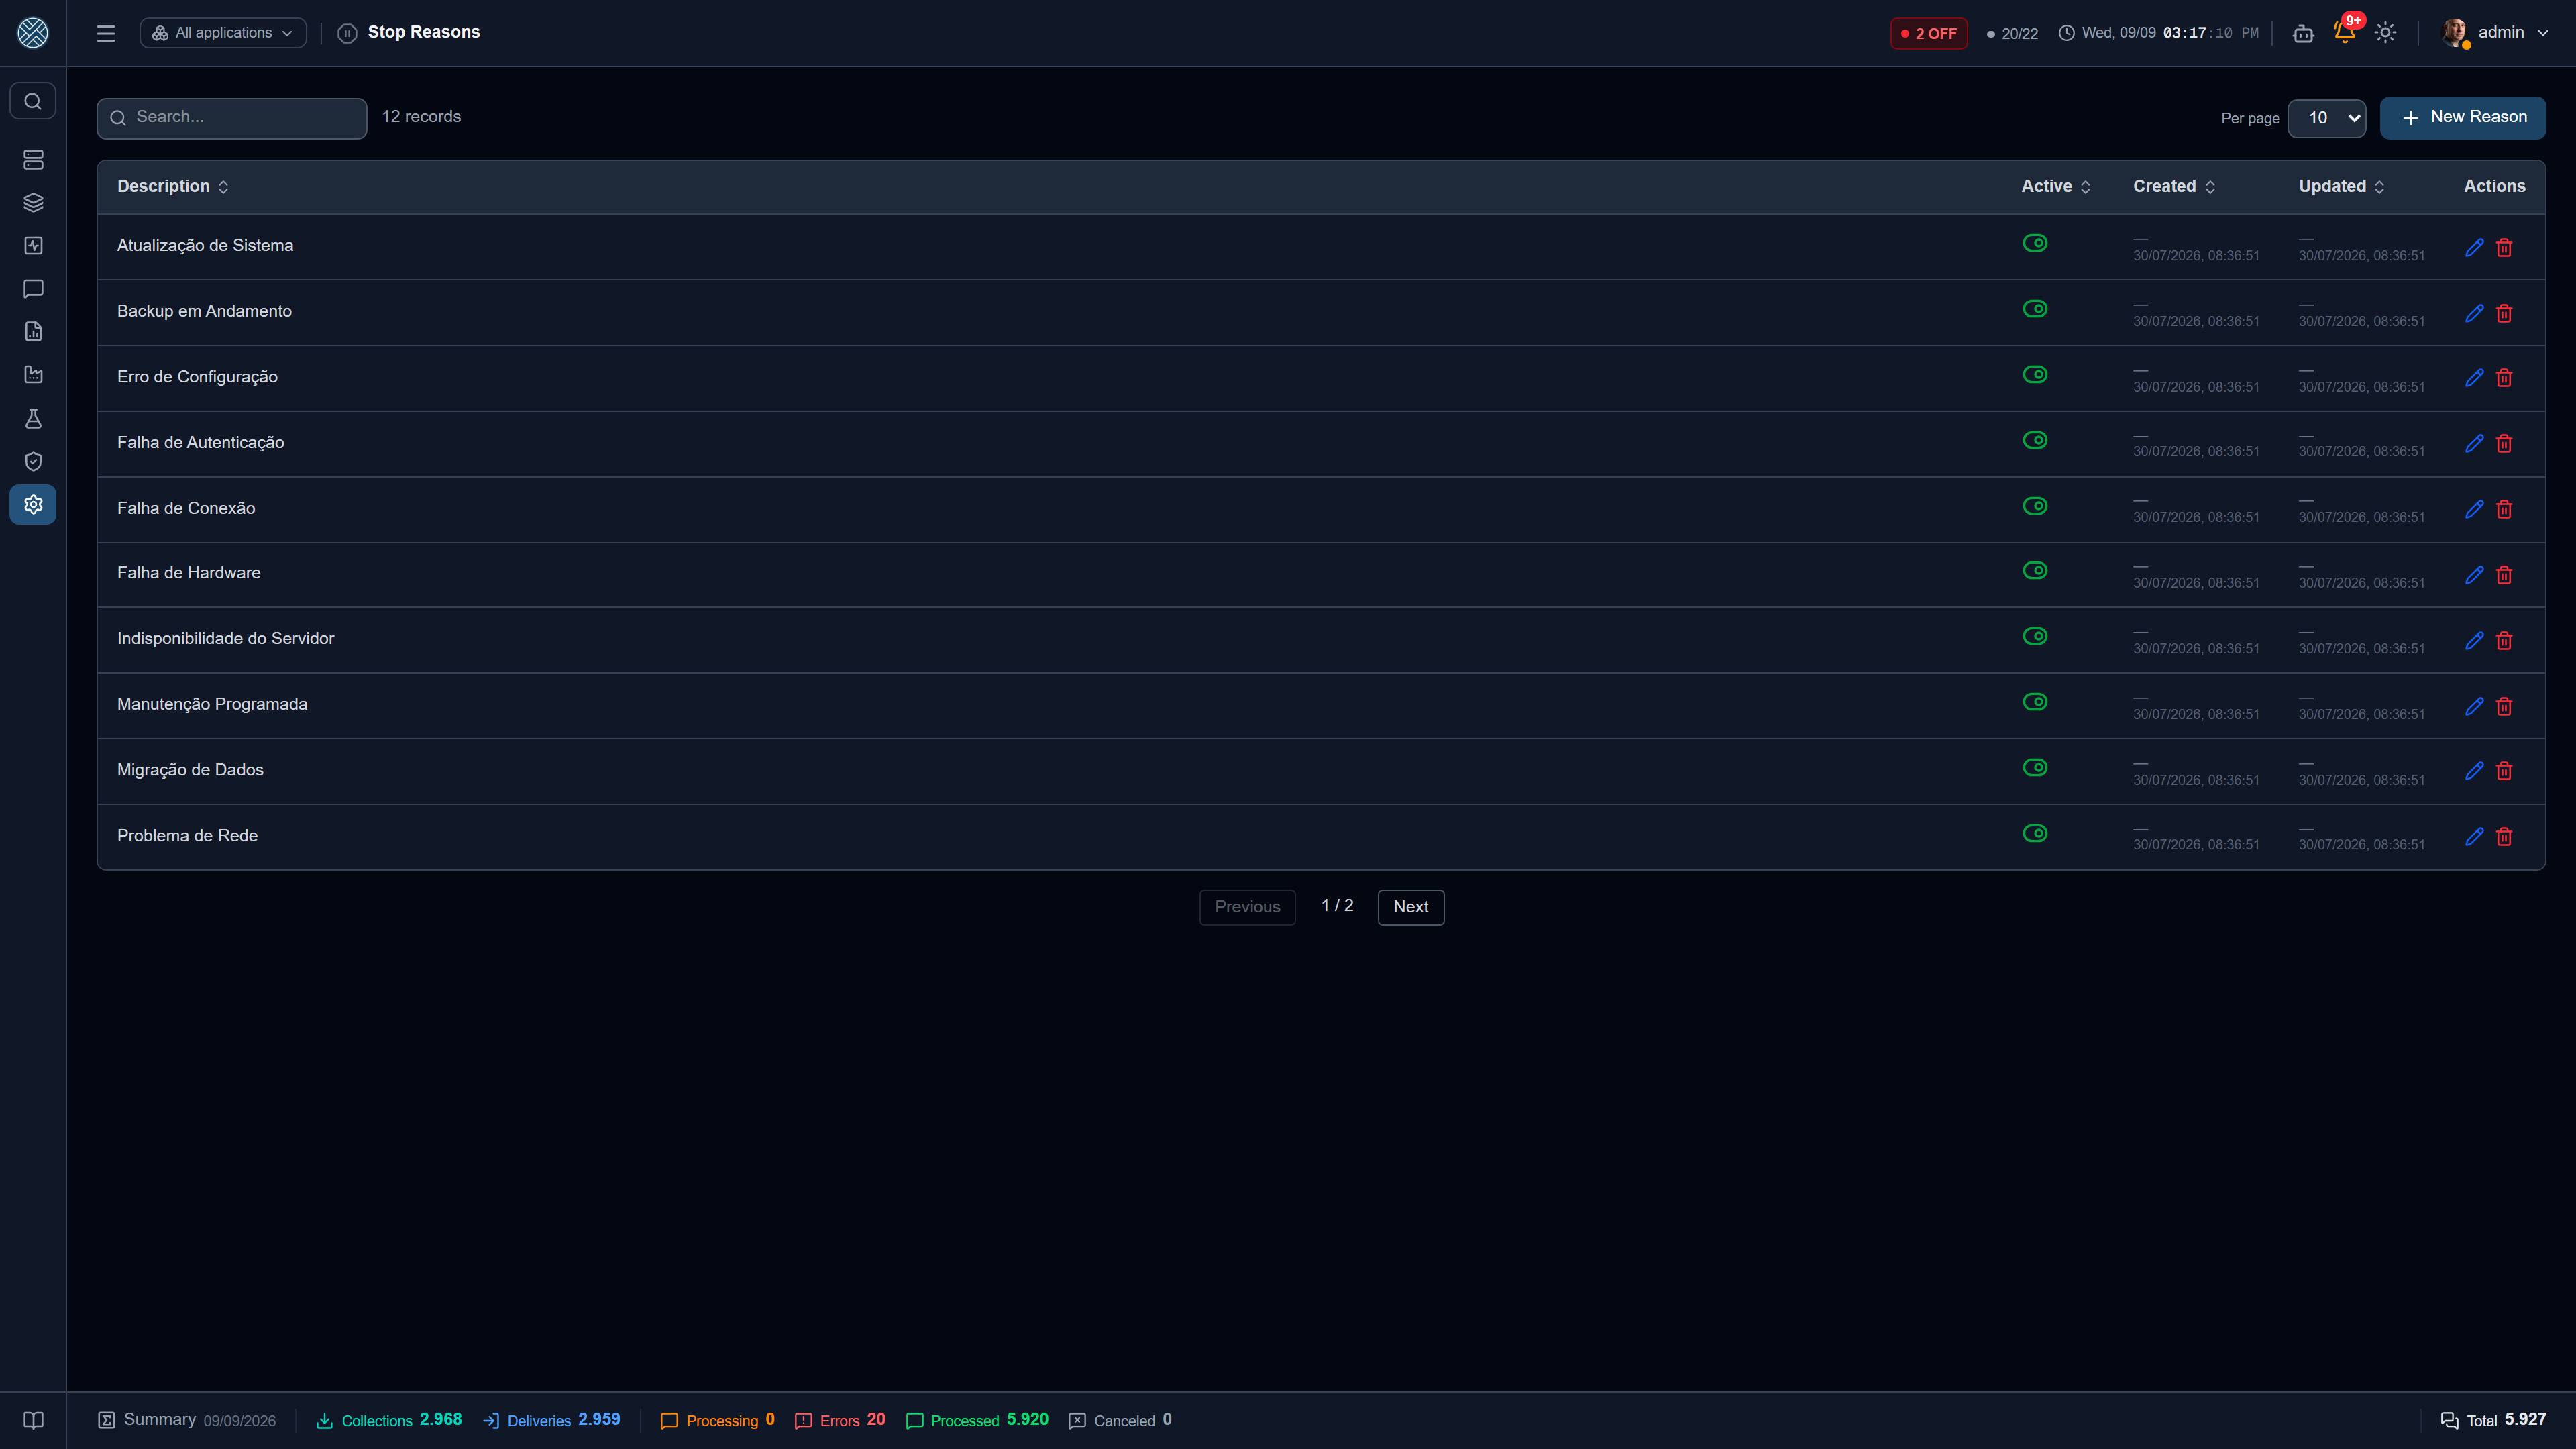
Task: Click the Previous page button
Action: [x=1247, y=907]
